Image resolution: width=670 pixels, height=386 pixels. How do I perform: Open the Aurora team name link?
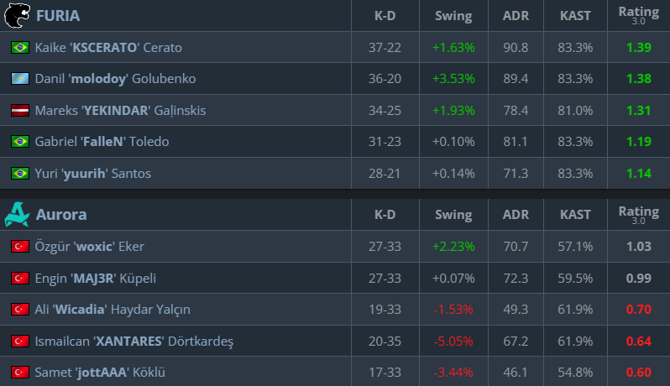[61, 215]
